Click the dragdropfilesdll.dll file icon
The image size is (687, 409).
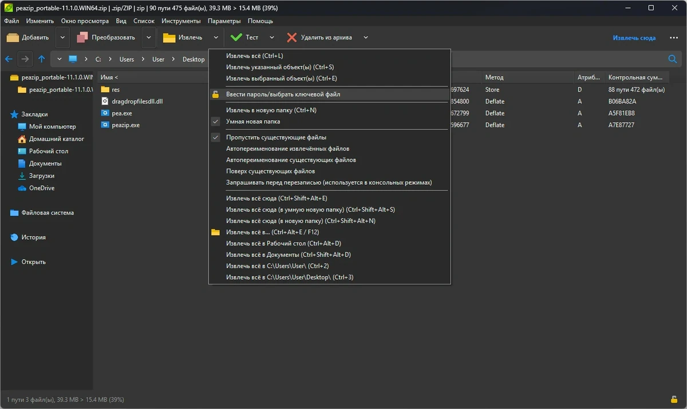coord(105,101)
